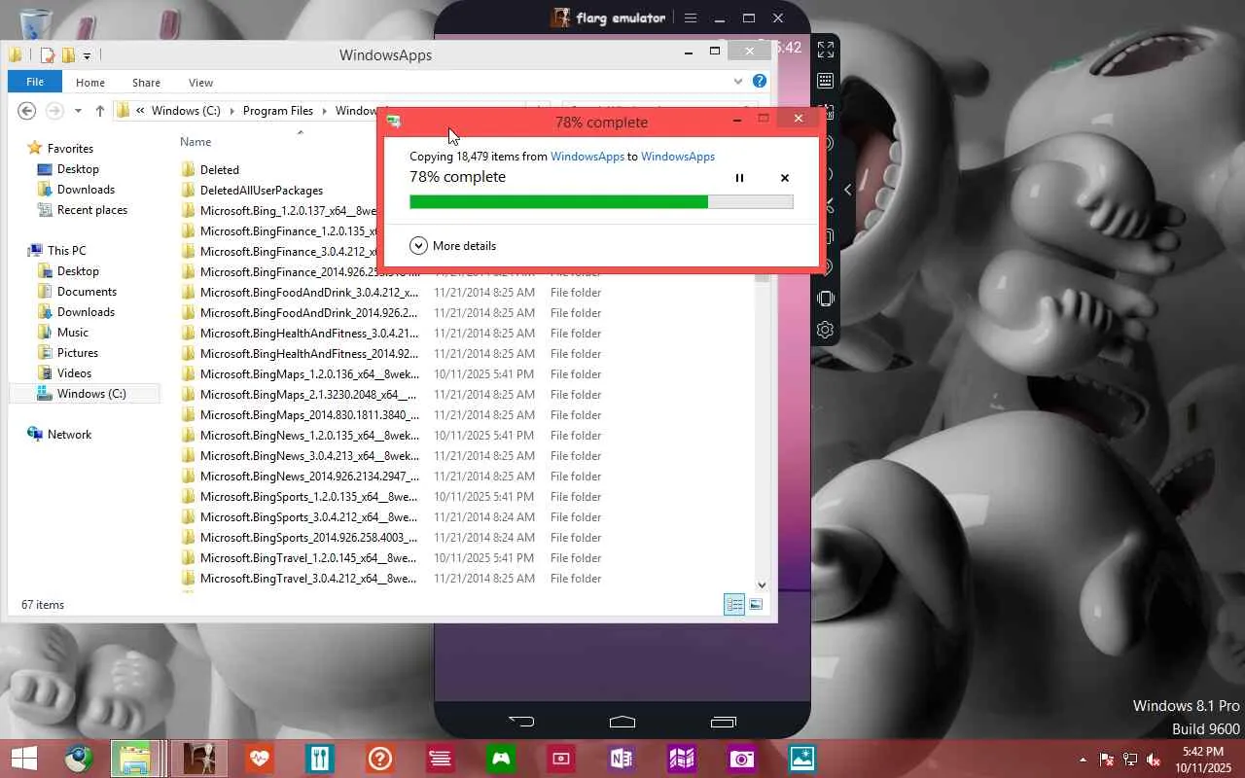Go forward in Explorer navigation

click(54, 111)
